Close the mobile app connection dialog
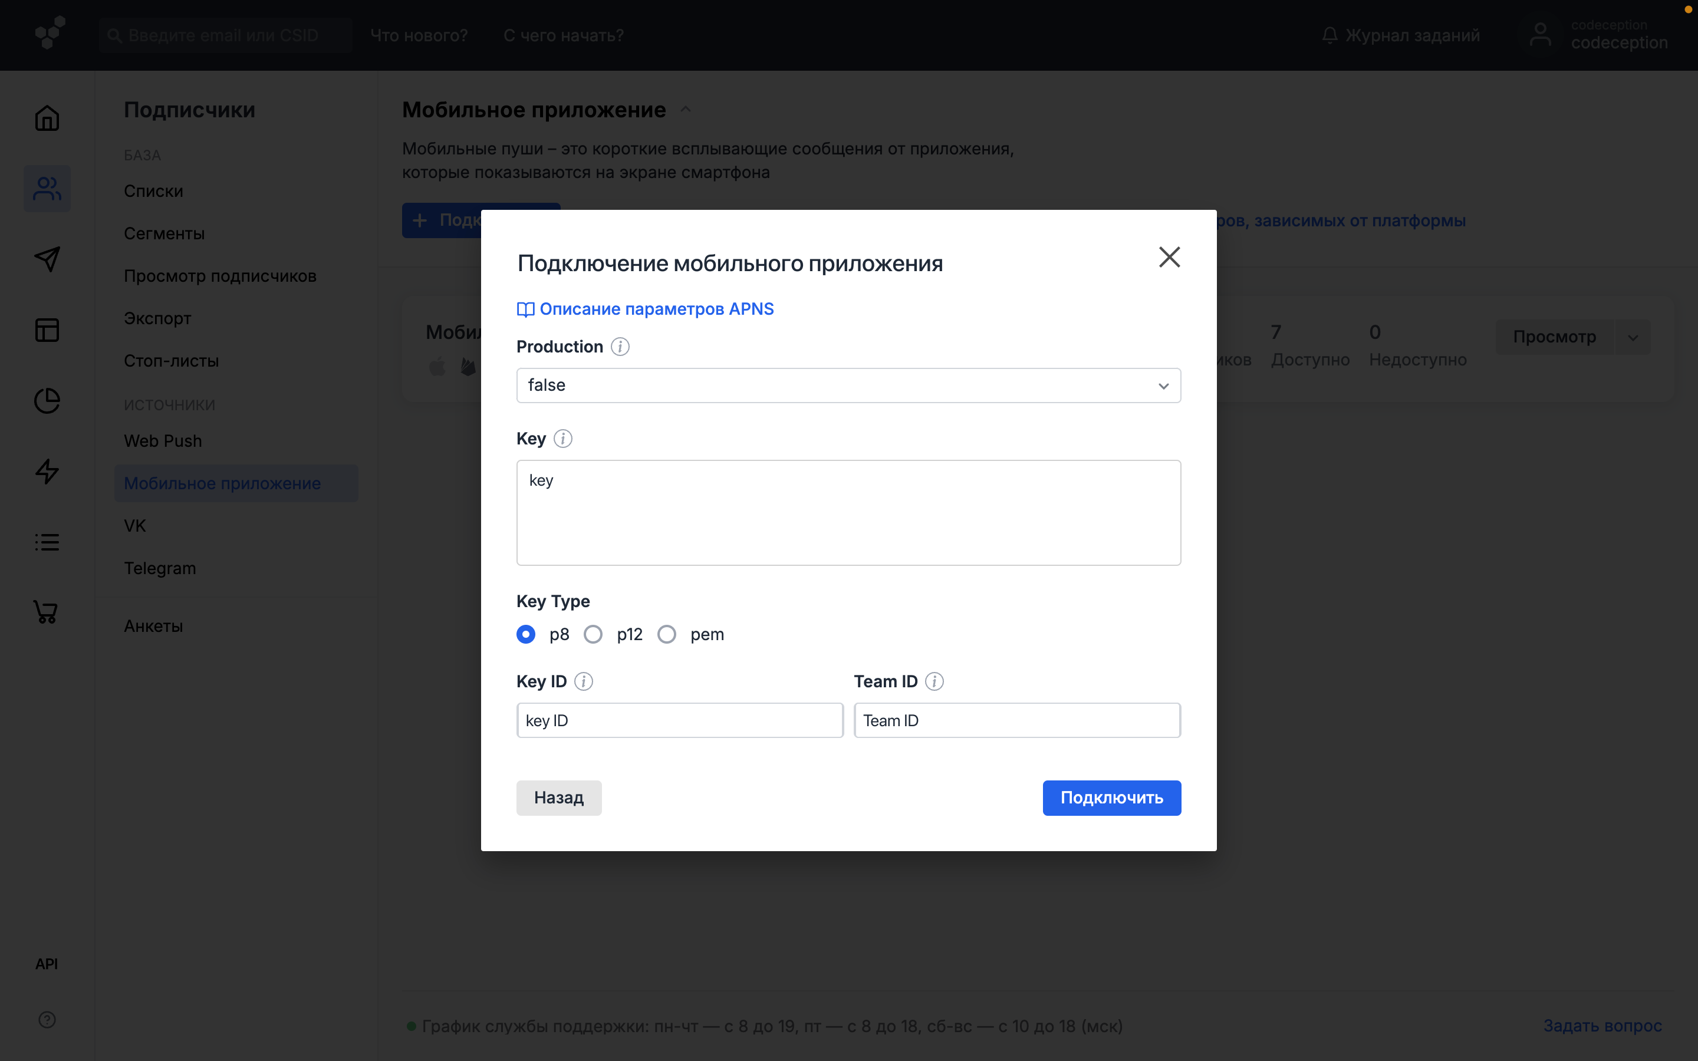 pos(1169,257)
